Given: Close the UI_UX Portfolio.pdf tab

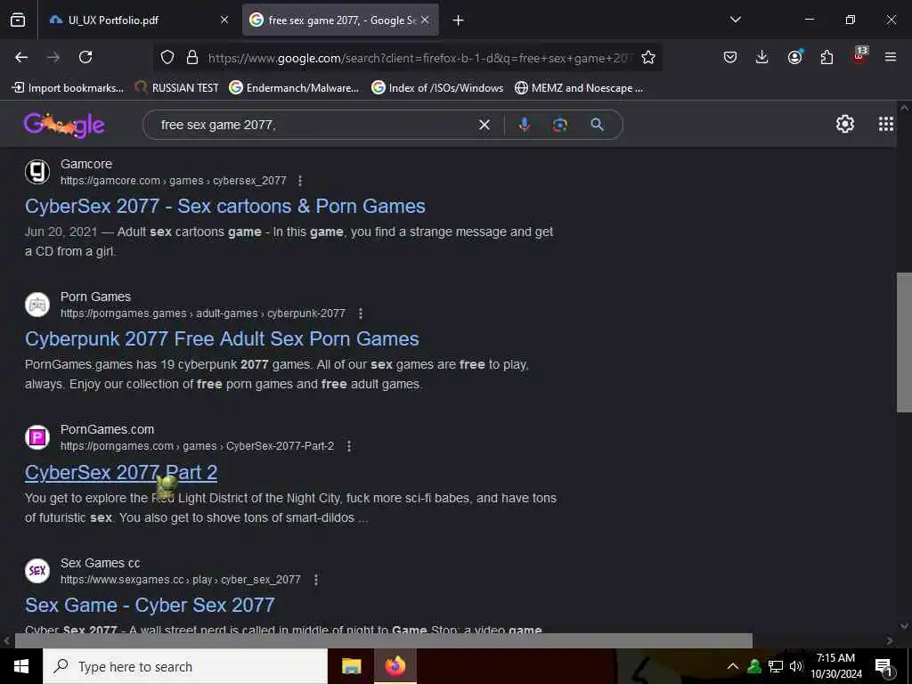Looking at the screenshot, I should (224, 20).
